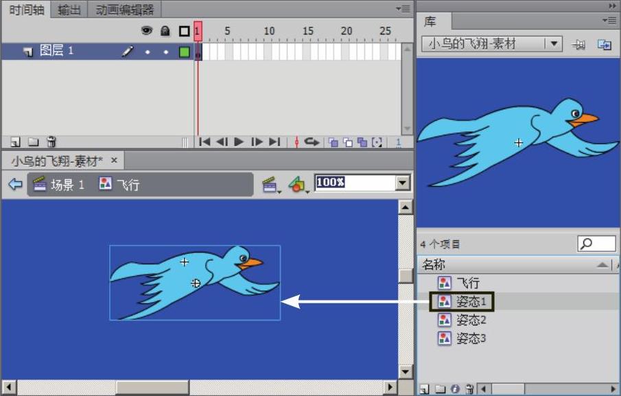Select 姿态1 symbol in library
621x396 pixels.
click(x=471, y=301)
